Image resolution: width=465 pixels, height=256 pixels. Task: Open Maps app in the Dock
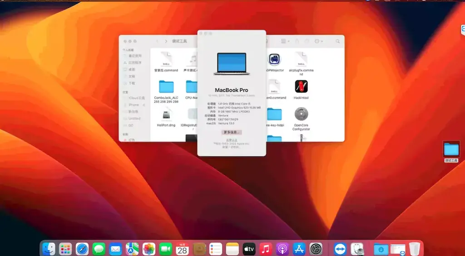pyautogui.click(x=132, y=249)
